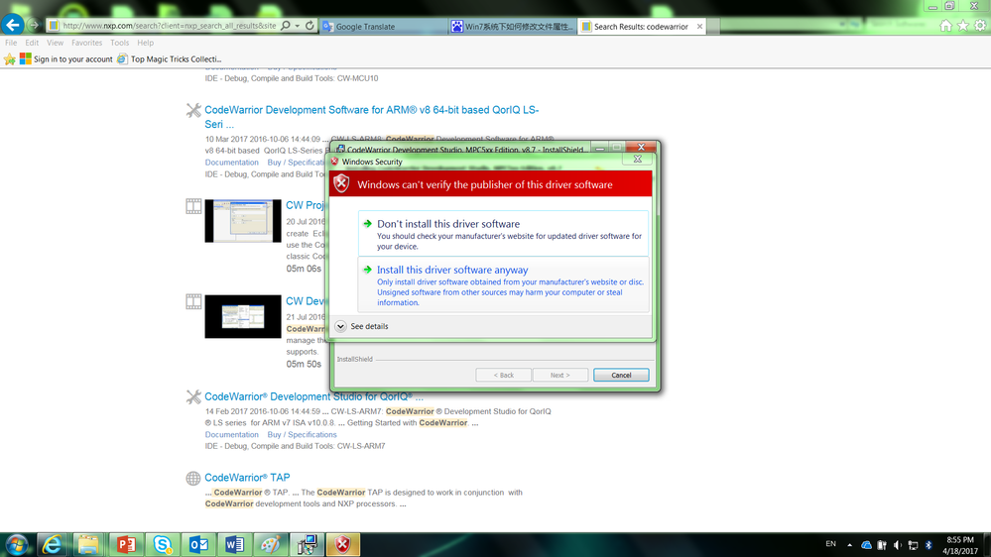This screenshot has width=991, height=557.
Task: Open Paint from the taskbar
Action: coord(271,544)
